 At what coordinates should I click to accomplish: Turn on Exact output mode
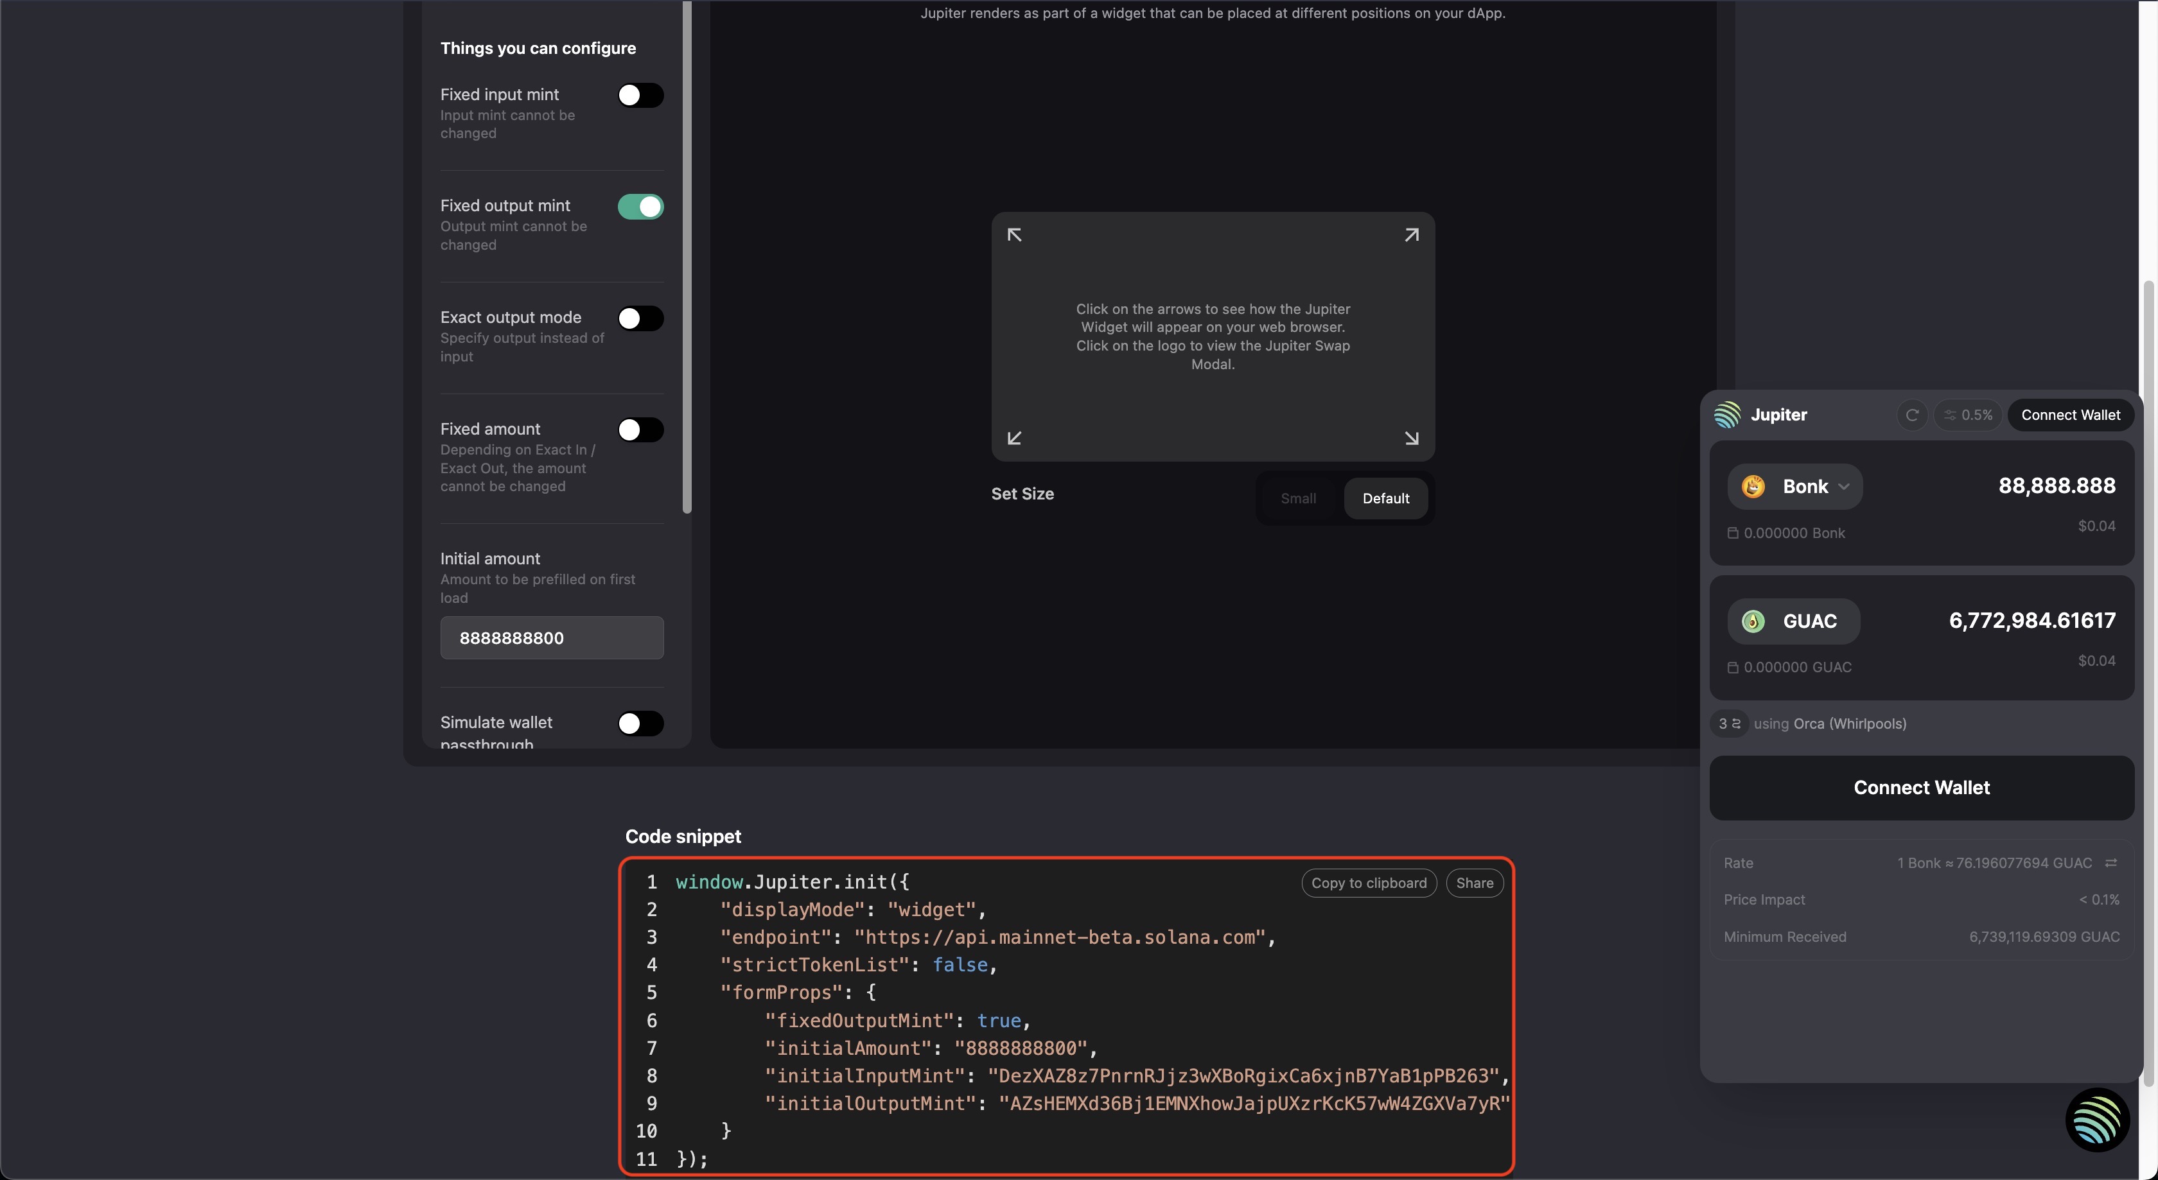640,318
